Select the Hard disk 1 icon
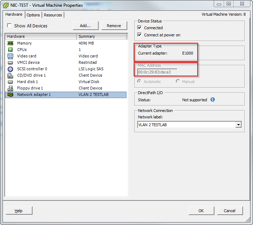 pos(10,82)
